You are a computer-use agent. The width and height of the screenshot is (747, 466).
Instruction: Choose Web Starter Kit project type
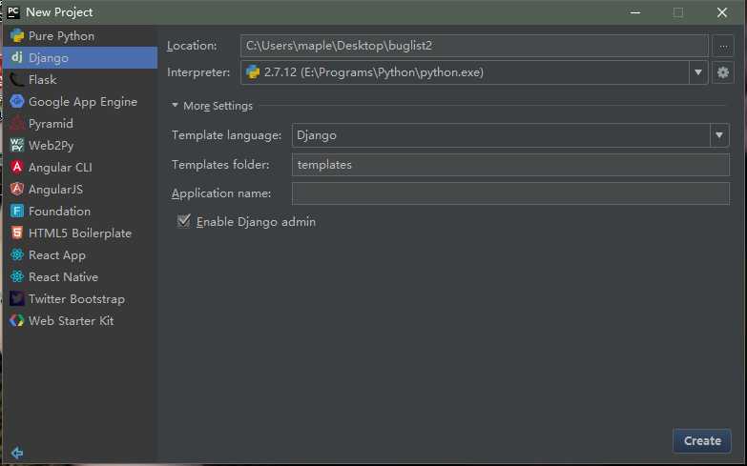pyautogui.click(x=80, y=320)
